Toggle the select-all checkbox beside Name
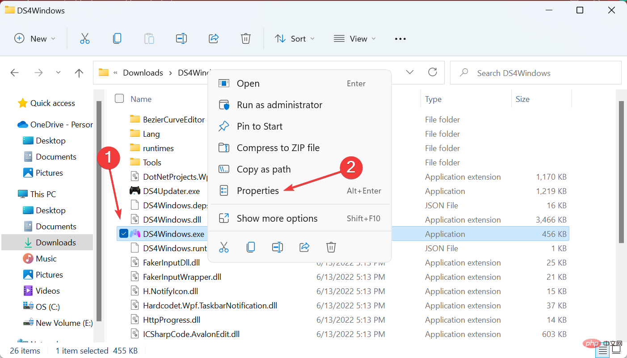Image resolution: width=627 pixels, height=358 pixels. [x=119, y=99]
